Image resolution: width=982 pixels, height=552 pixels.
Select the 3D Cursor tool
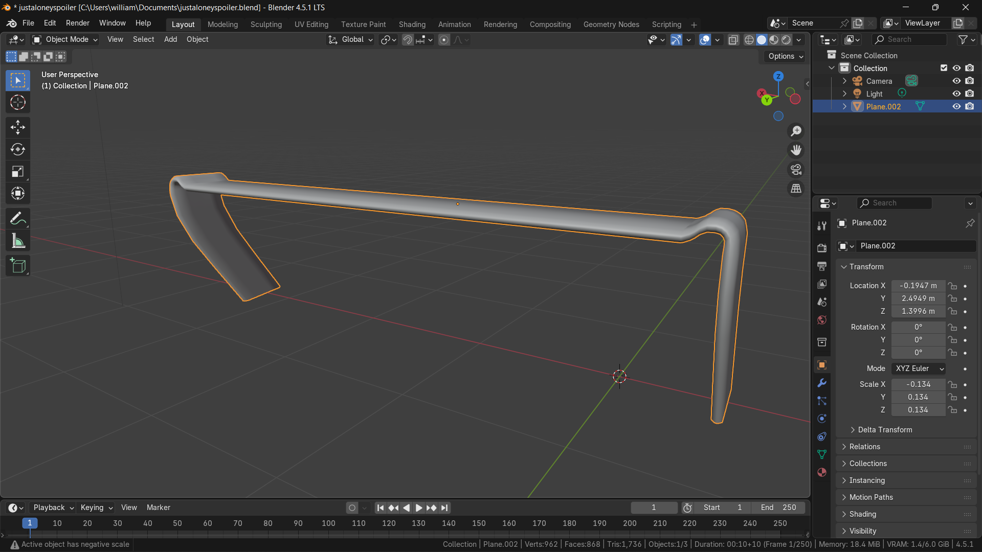coord(18,103)
